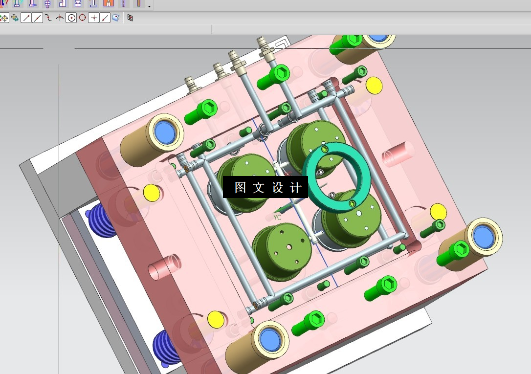The image size is (531, 374).
Task: Select the upper-left blue guide bushing
Action: tap(165, 132)
